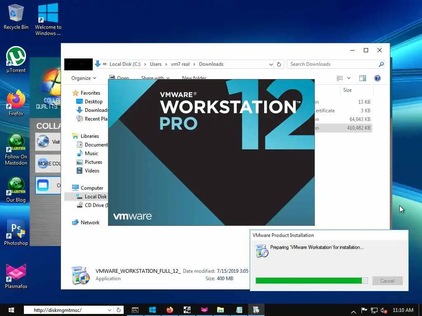Launch the Firefox desktop shortcut
The image size is (422, 316).
click(16, 103)
